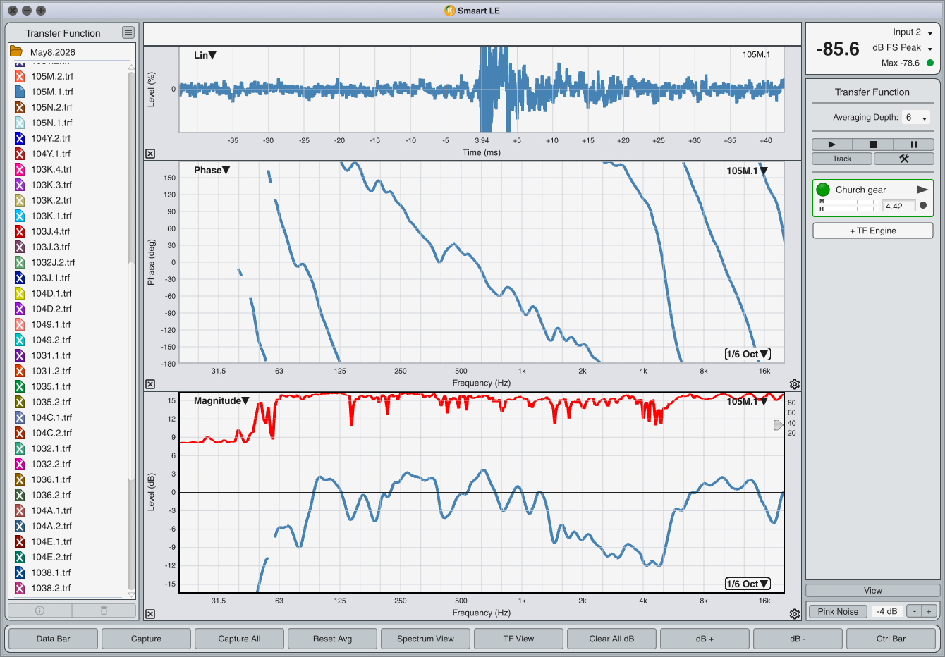Close the Magnitude pane with its X box

(x=150, y=614)
